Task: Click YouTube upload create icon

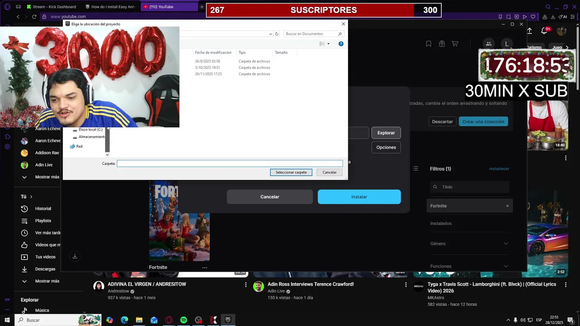Action: point(529,31)
